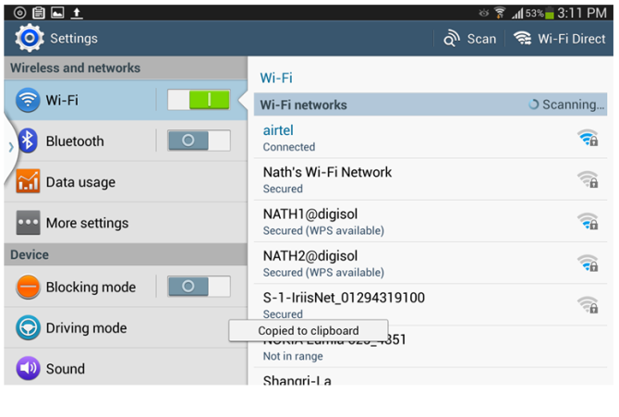Tap the orange Blocking mode icon
This screenshot has width=619, height=417.
[x=28, y=287]
